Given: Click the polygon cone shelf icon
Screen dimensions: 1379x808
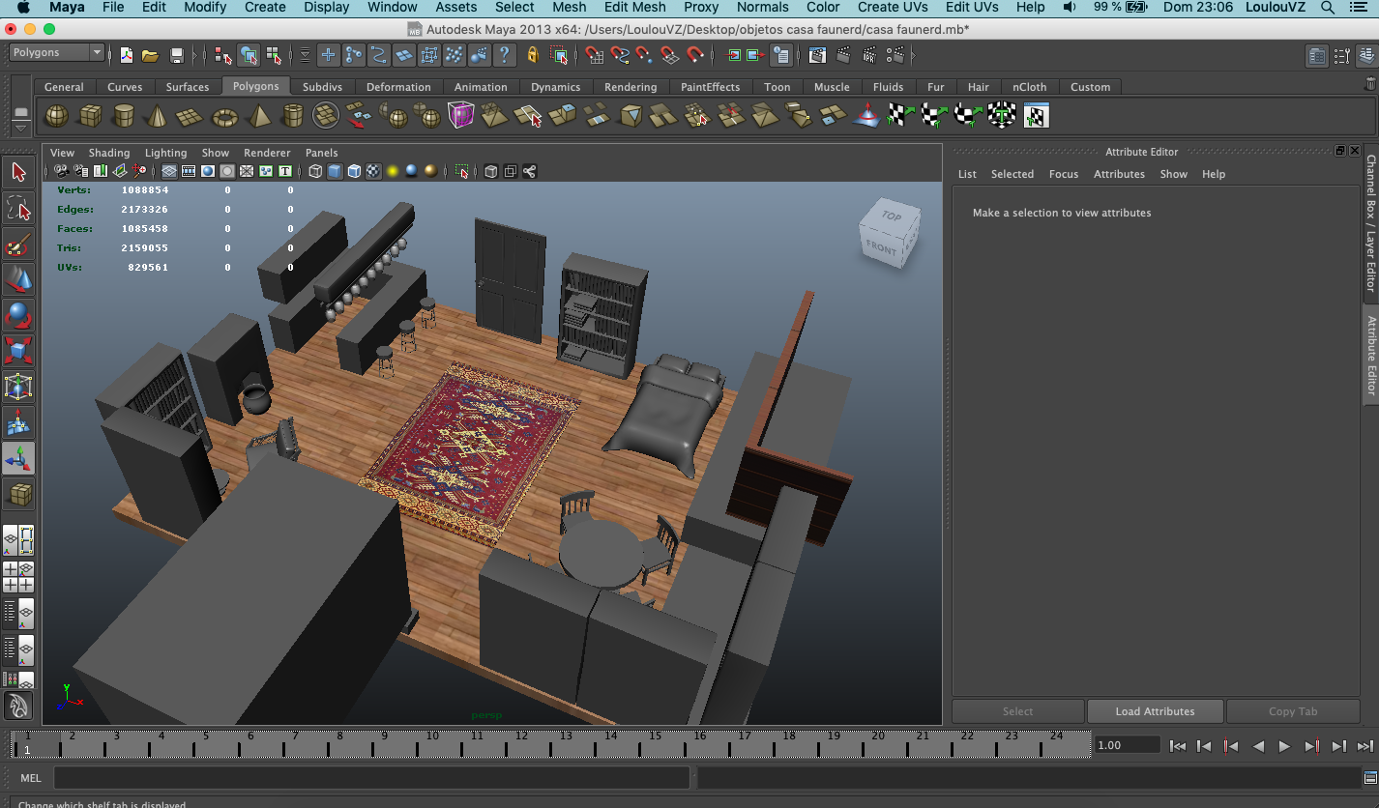Looking at the screenshot, I should coord(157,117).
